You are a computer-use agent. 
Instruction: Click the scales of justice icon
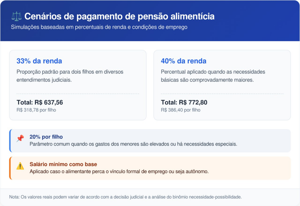tap(17, 16)
